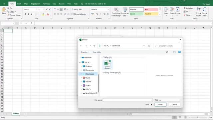
Task: Toggle Bold formatting
Action: pos(25,14)
